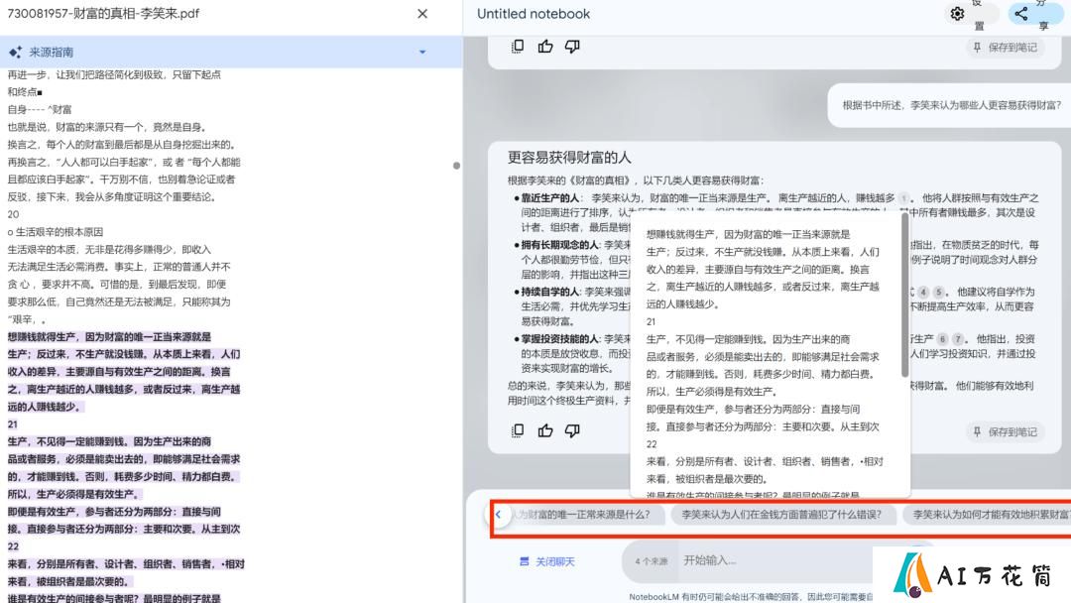Click citation number 1 in the answer
Viewport: 1071px width, 603px height.
(903, 198)
